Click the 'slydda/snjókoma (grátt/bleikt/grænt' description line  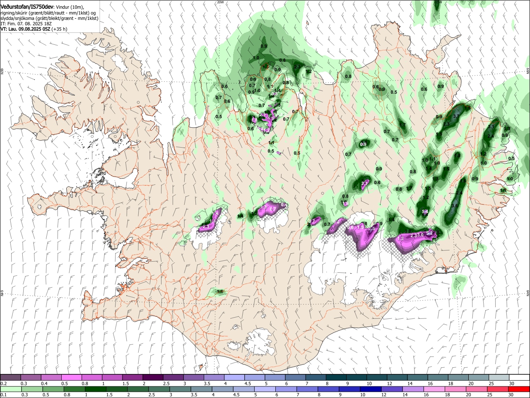tap(49, 18)
